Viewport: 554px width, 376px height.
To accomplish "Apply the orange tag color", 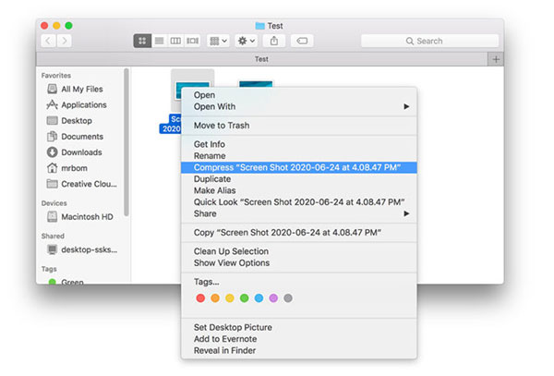I will point(215,298).
